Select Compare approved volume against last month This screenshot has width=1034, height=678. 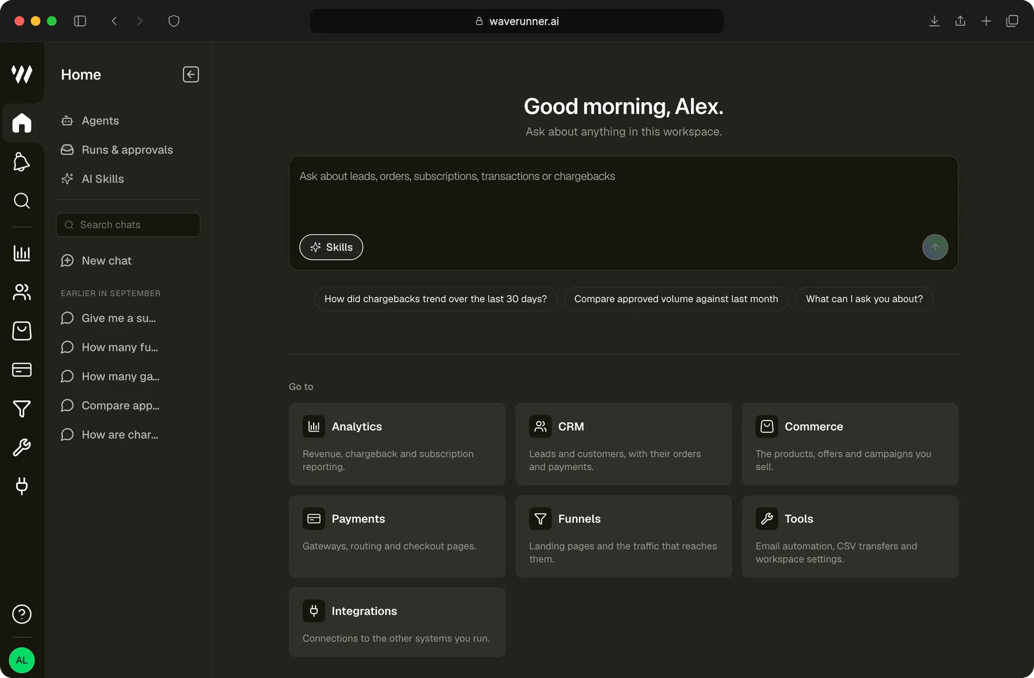point(676,299)
